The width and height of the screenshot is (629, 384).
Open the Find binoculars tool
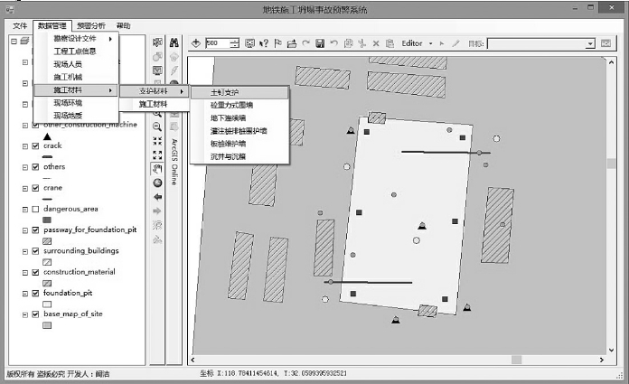(174, 42)
